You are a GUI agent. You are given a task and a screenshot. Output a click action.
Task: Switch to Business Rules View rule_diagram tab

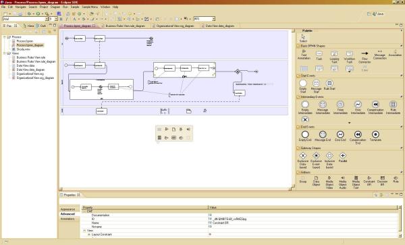[x=126, y=26]
